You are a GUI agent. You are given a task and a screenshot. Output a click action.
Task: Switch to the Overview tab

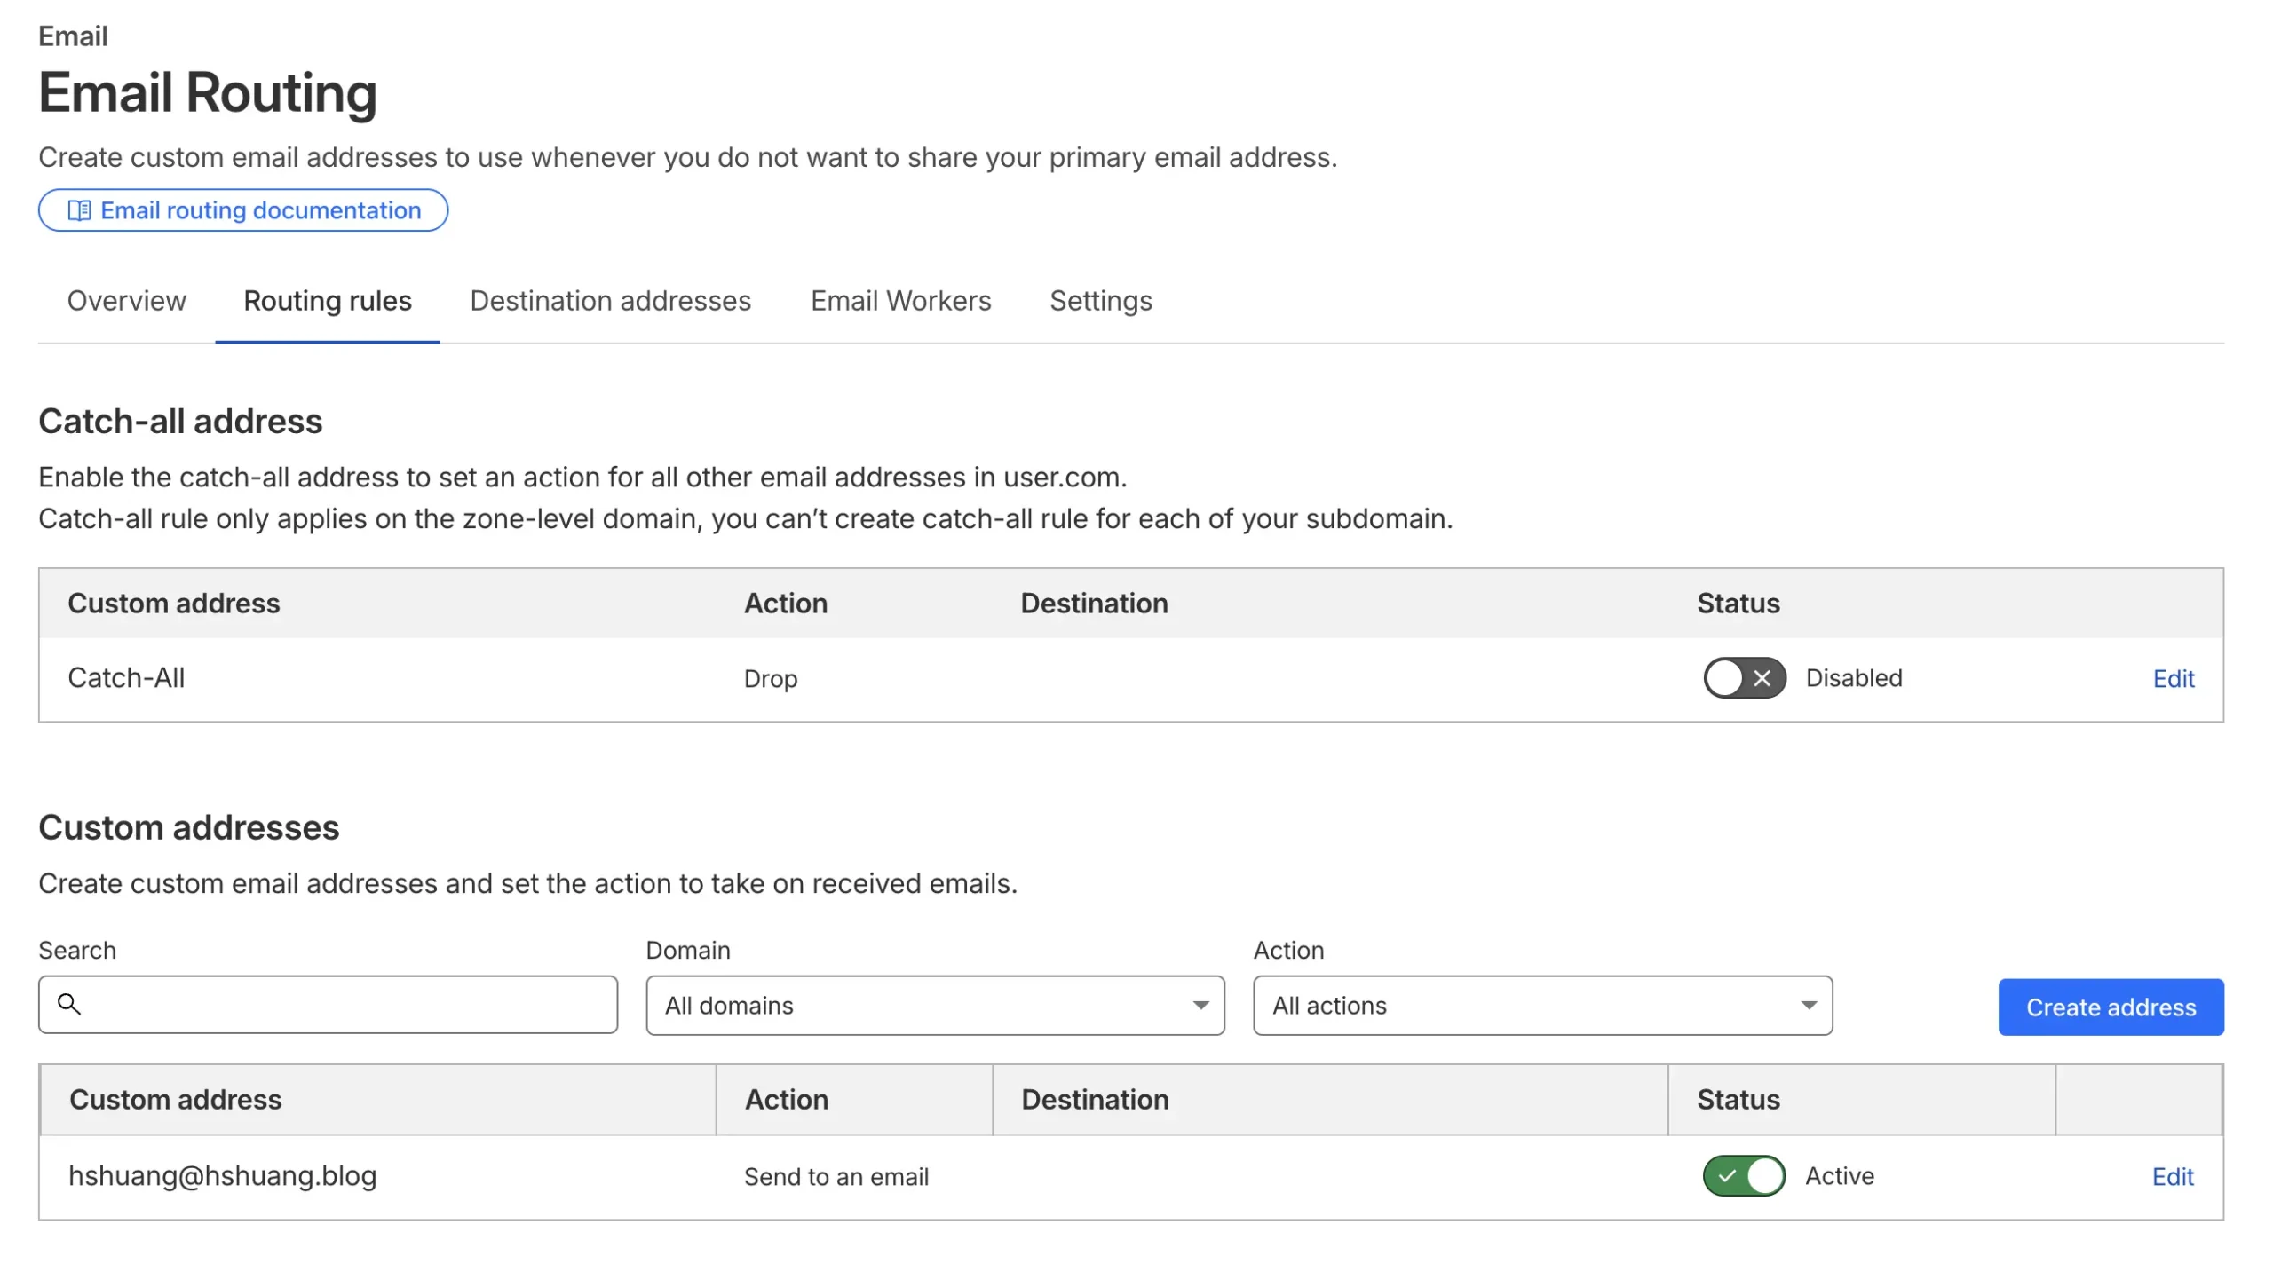pos(126,301)
